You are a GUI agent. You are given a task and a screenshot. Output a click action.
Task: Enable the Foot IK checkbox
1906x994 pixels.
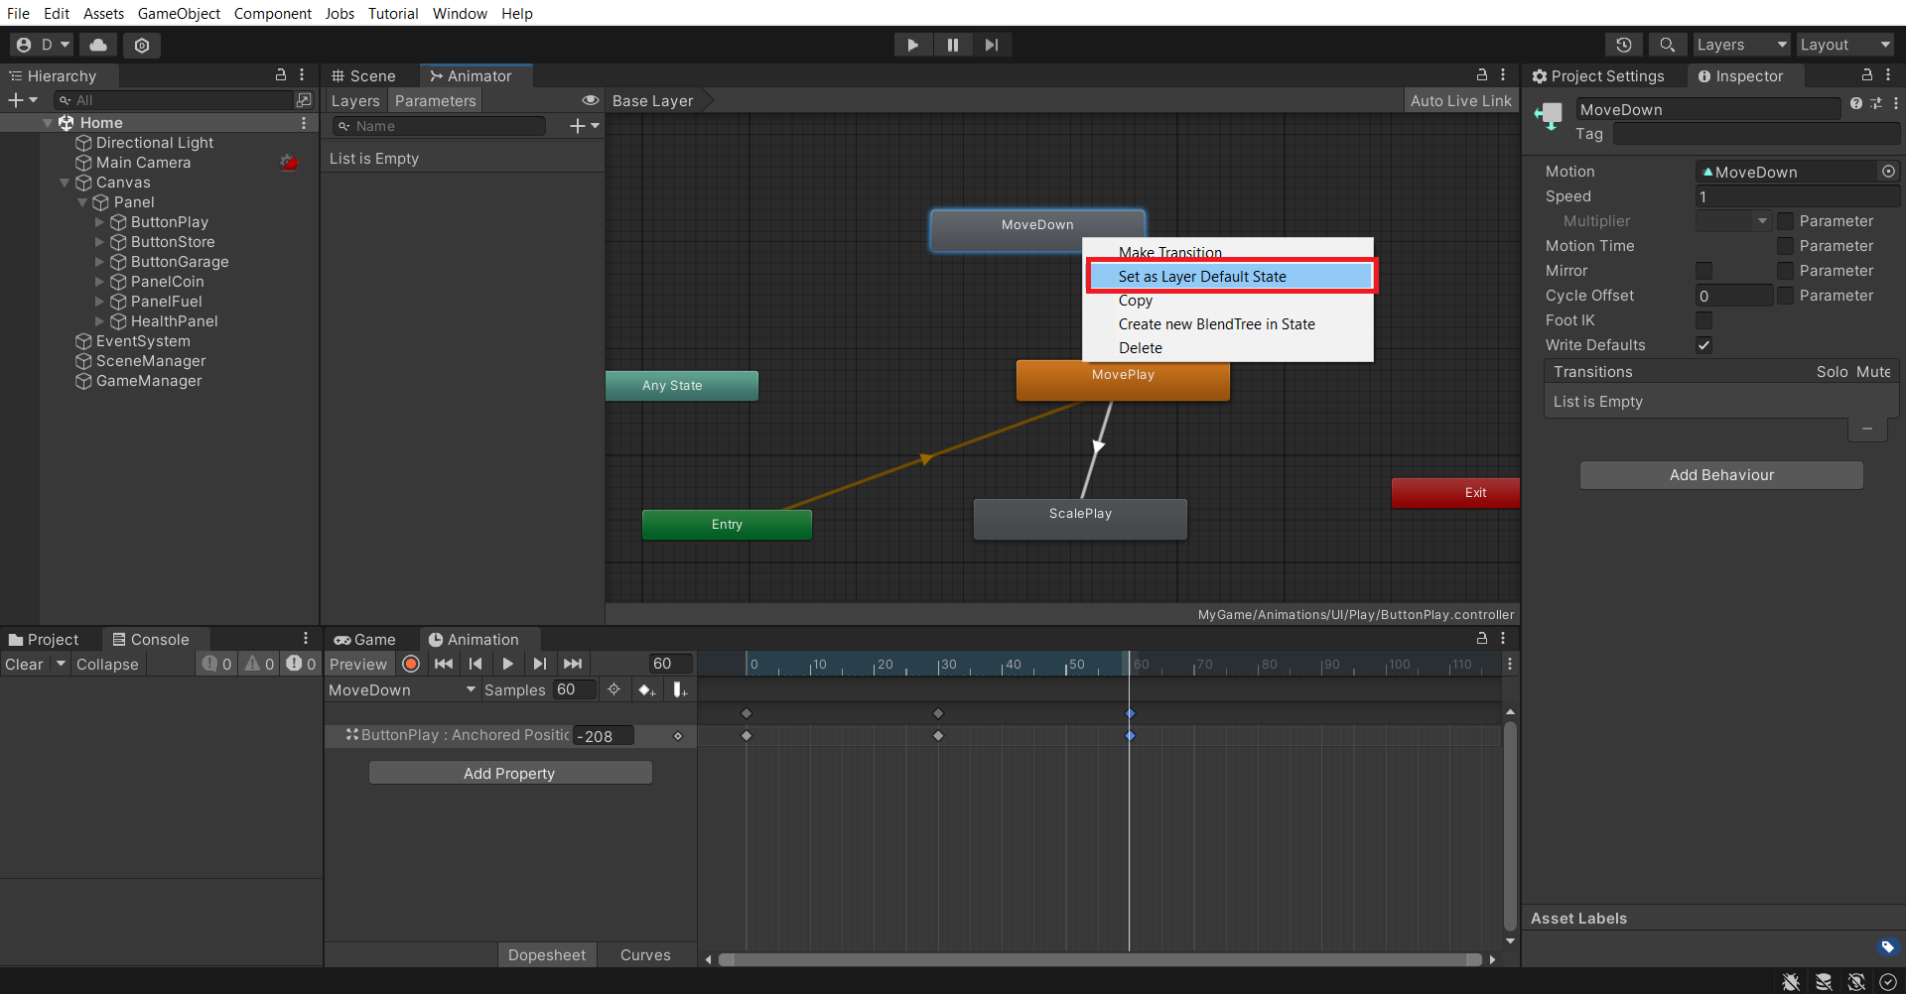(x=1705, y=319)
